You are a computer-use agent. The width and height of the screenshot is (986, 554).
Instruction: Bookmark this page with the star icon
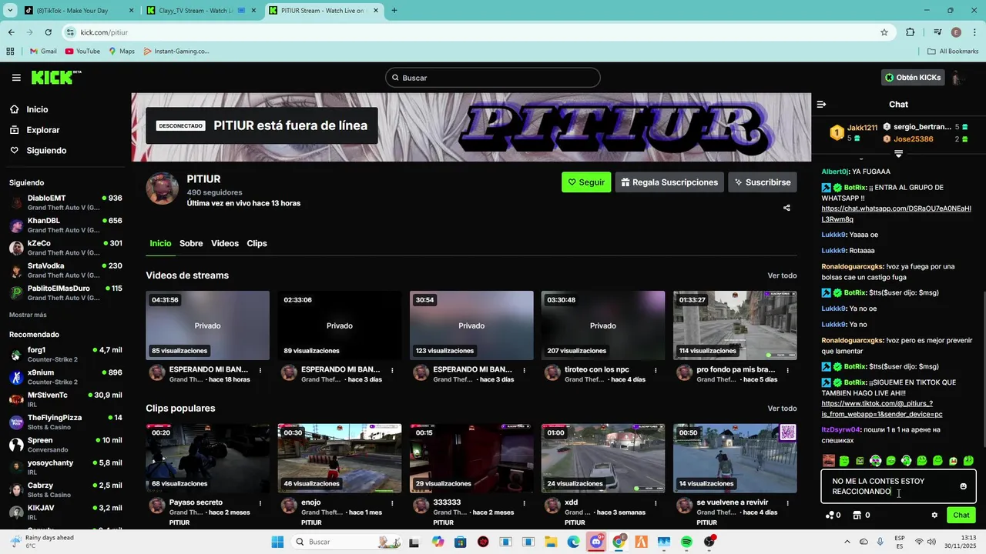point(884,32)
